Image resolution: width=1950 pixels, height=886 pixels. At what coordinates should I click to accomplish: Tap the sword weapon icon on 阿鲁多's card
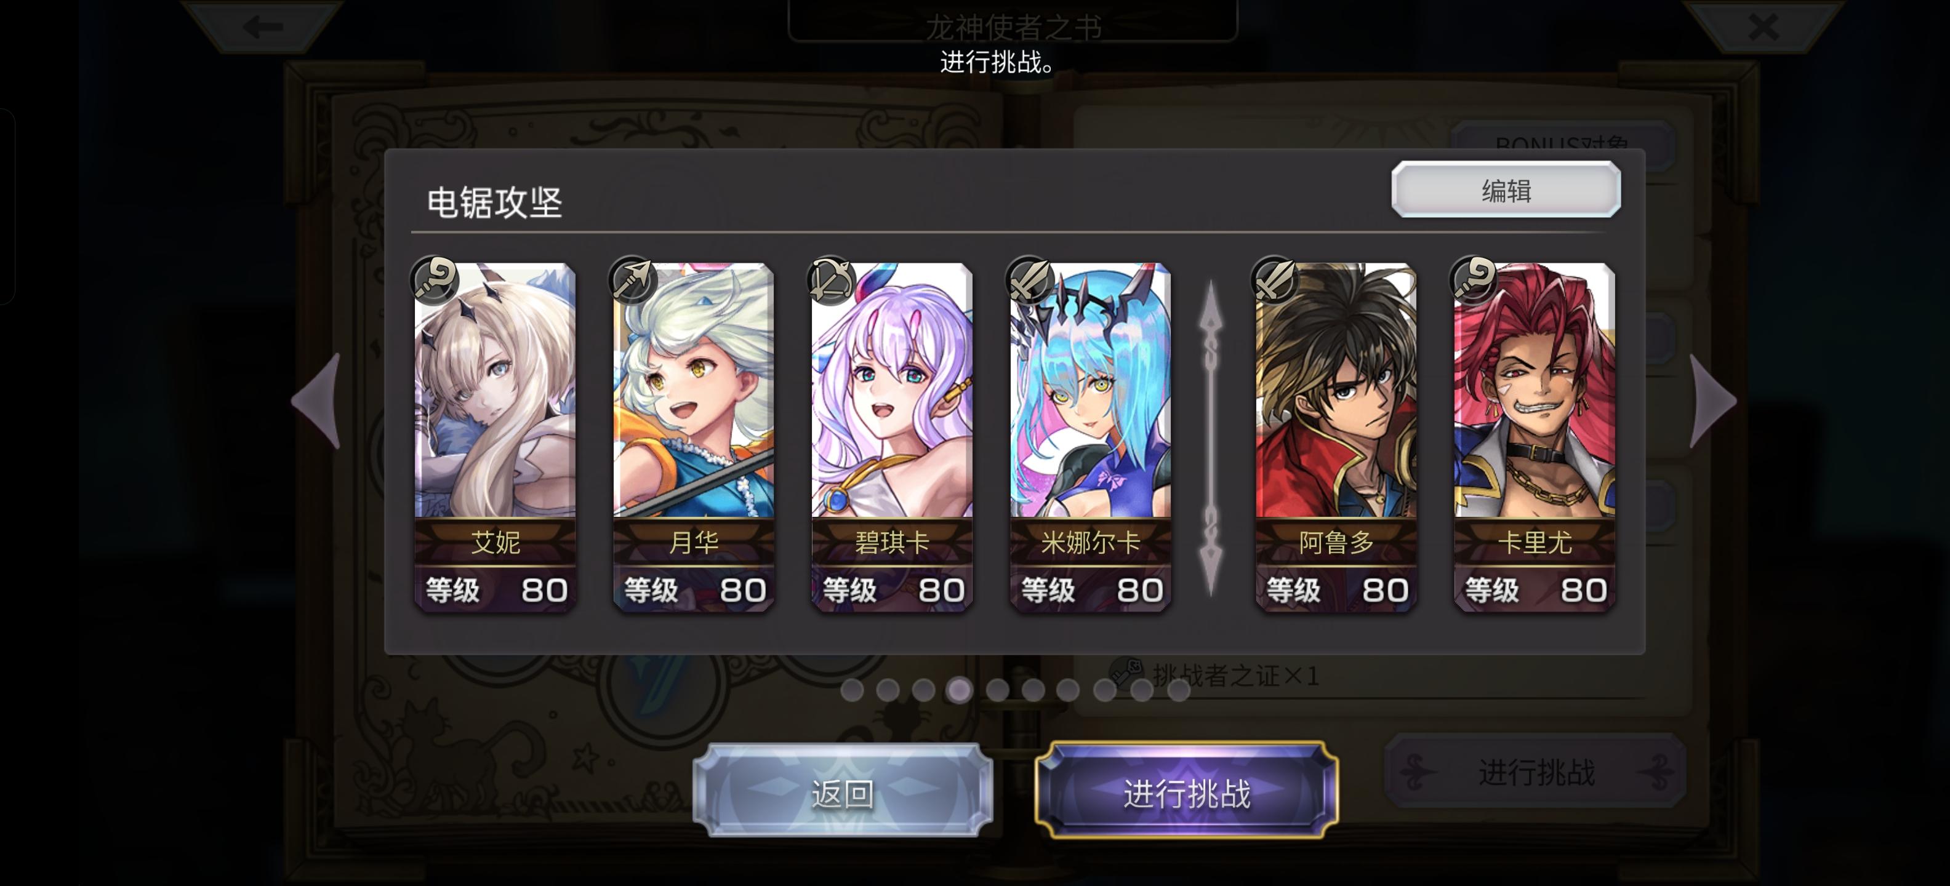pyautogui.click(x=1275, y=280)
